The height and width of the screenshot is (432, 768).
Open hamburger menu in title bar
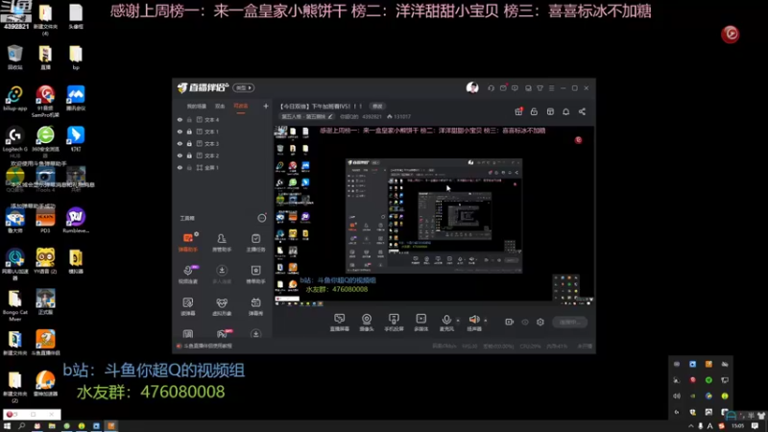pyautogui.click(x=551, y=88)
